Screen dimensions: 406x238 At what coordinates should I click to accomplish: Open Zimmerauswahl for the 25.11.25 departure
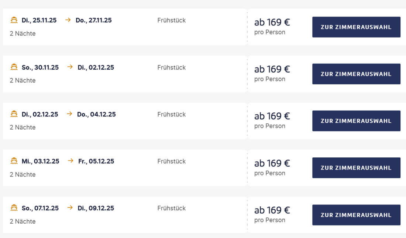356,27
